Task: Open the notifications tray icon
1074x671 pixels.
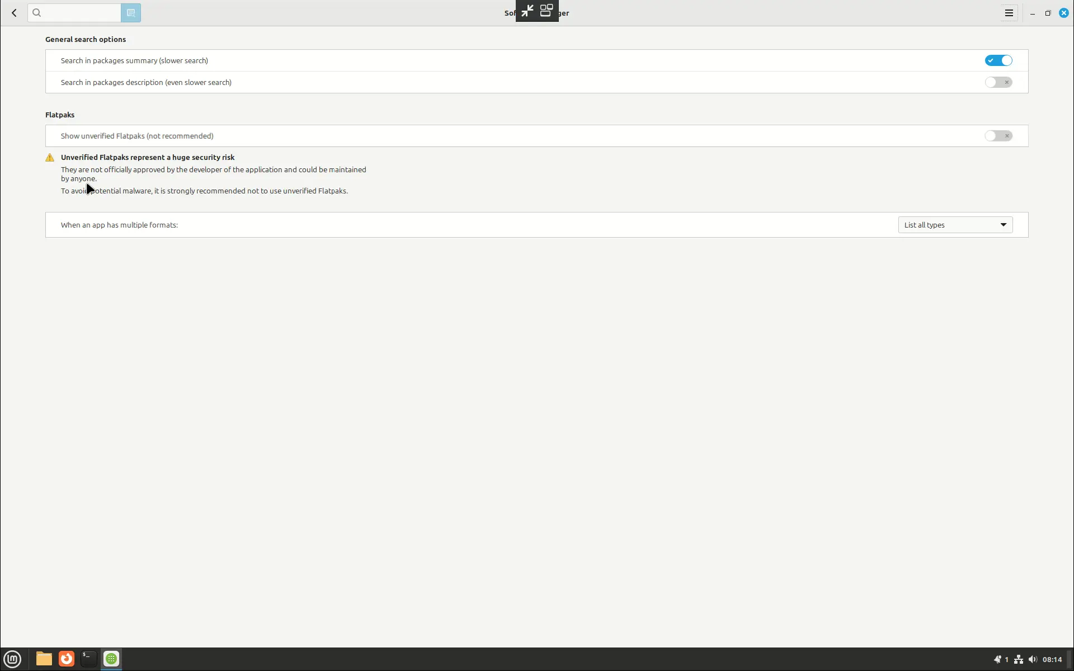Action: (x=997, y=660)
